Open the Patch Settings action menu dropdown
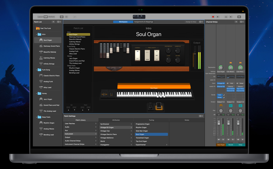This screenshot has width=273, height=169. 201,116
